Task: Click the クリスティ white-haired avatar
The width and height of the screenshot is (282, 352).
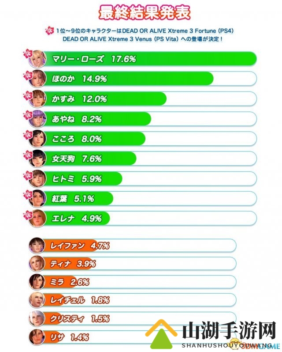Action: [37, 318]
